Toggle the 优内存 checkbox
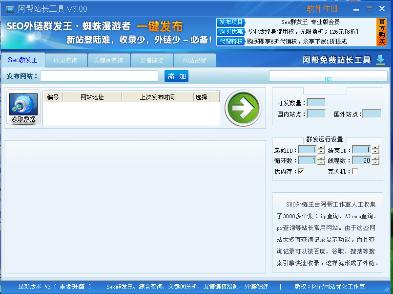Screen dimensions: 393x294 [x=301, y=171]
